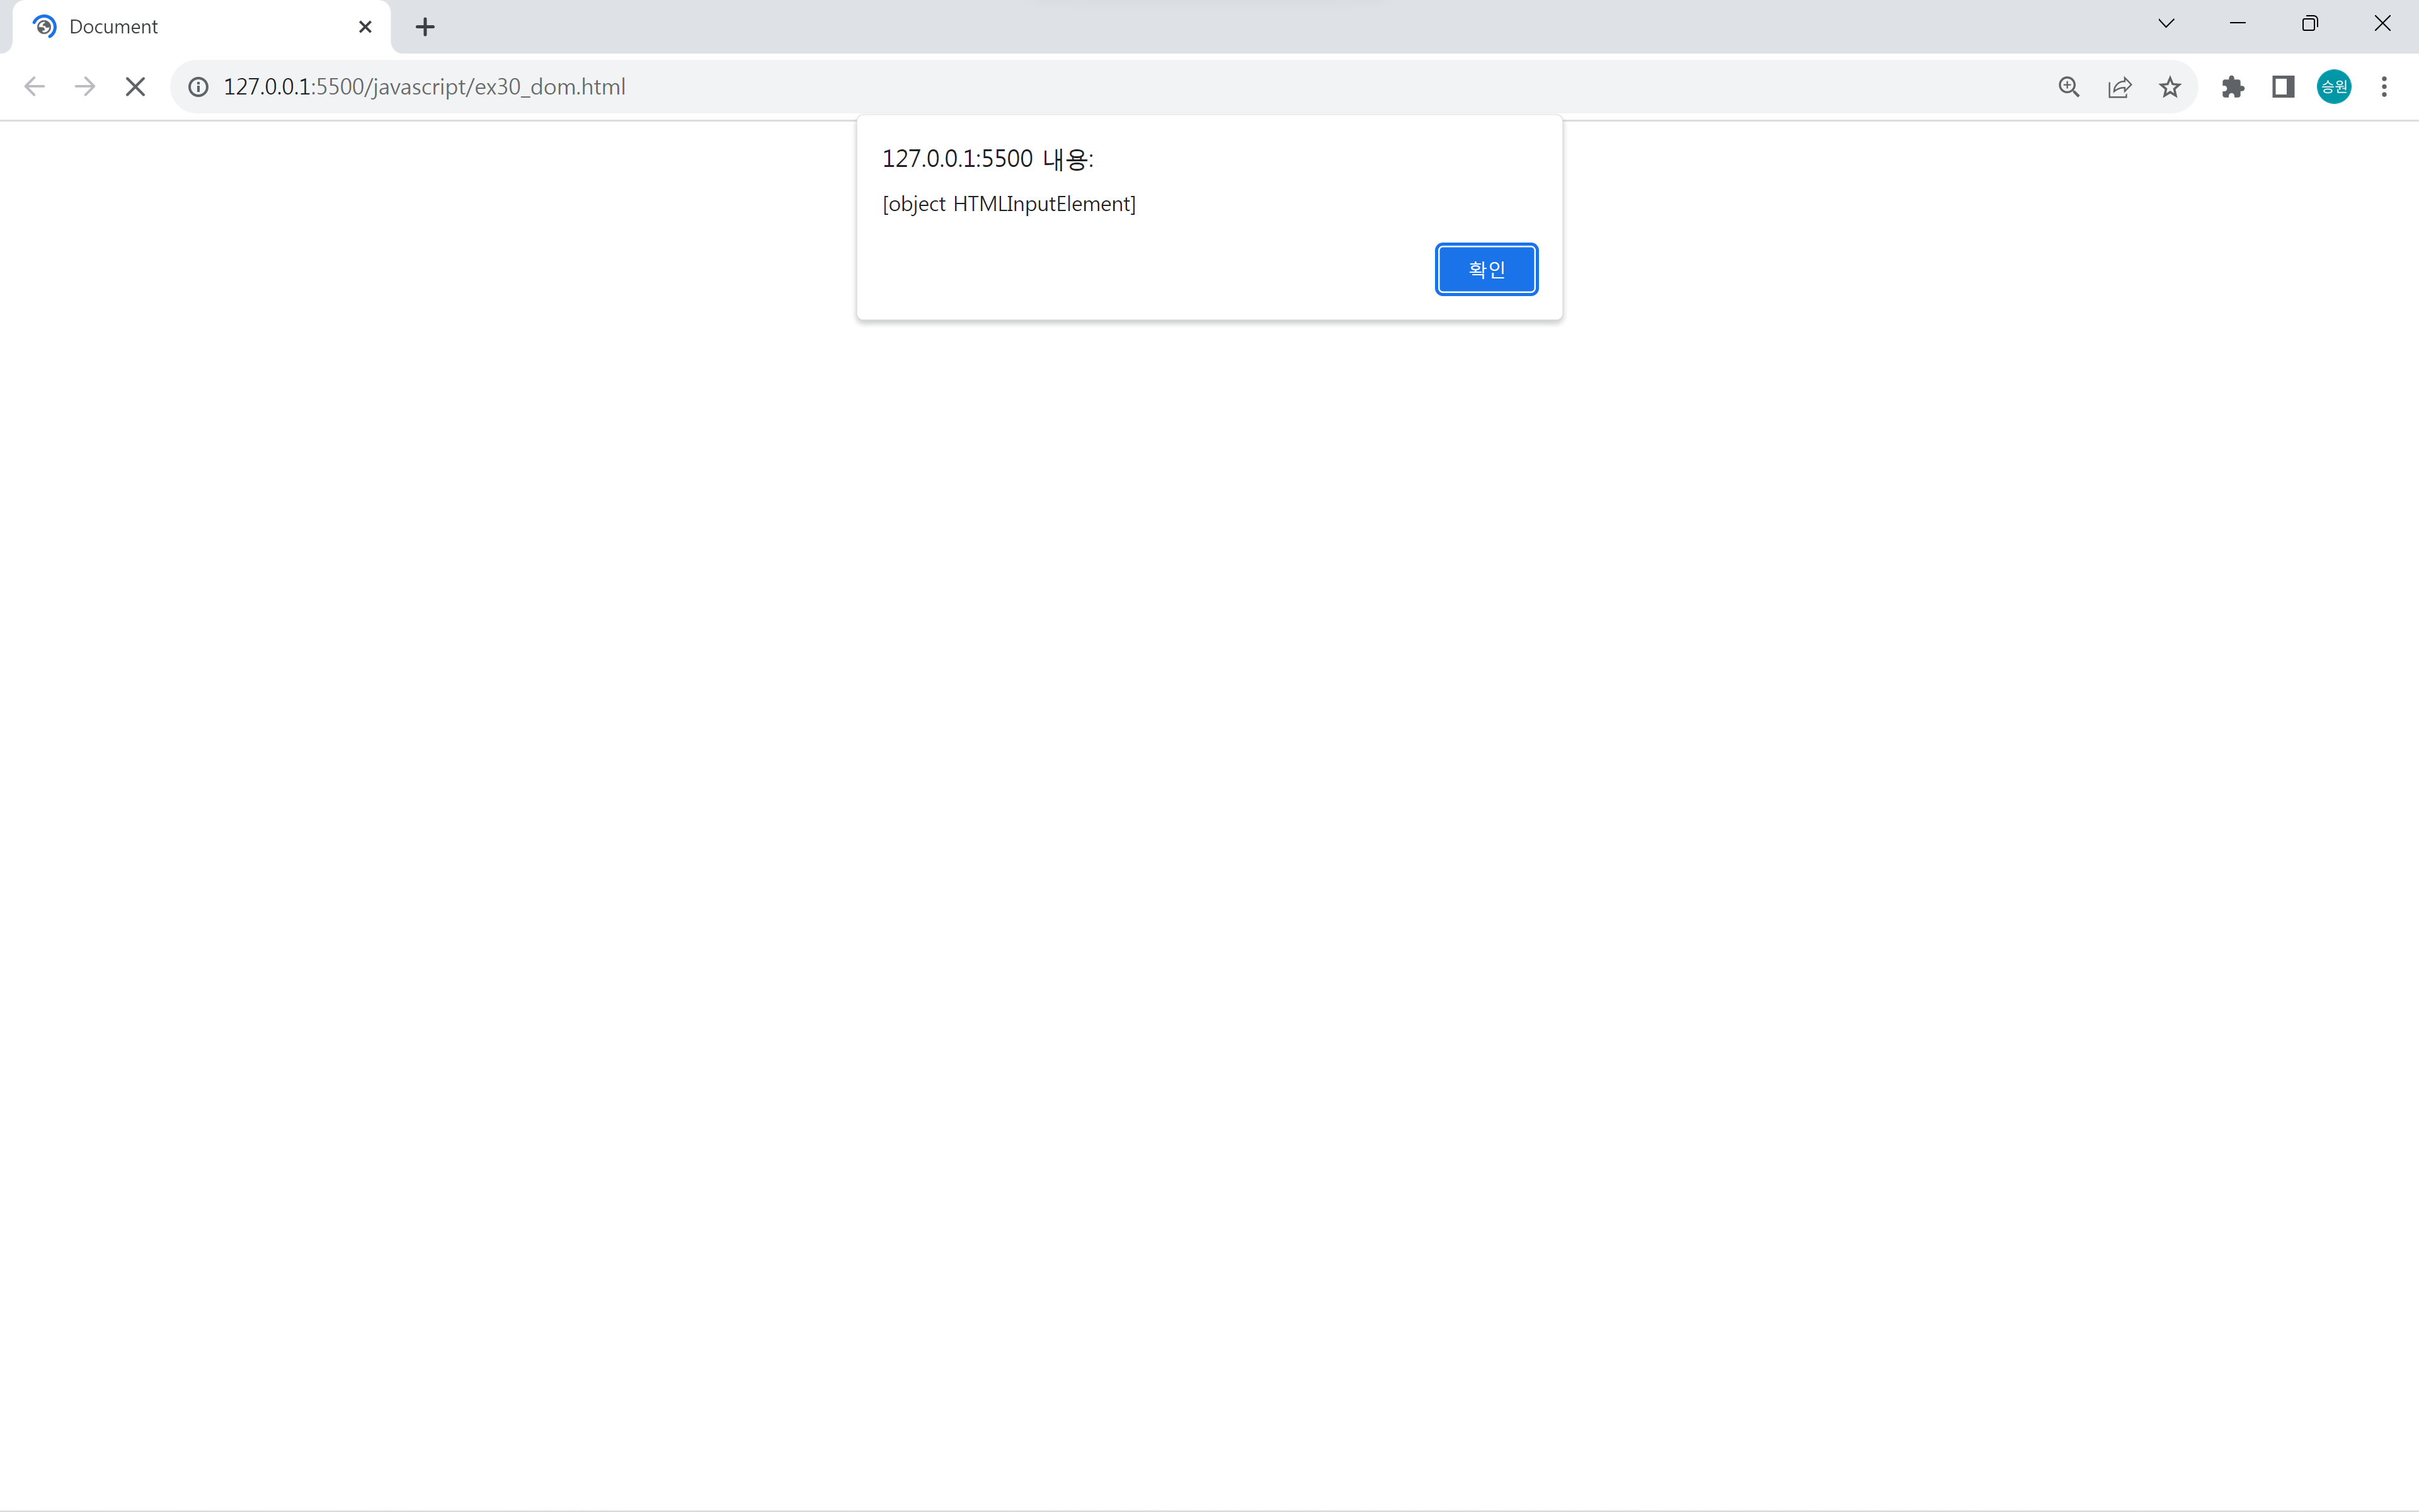Click the alert message text
Screen dimensions: 2419x1512
point(1009,204)
